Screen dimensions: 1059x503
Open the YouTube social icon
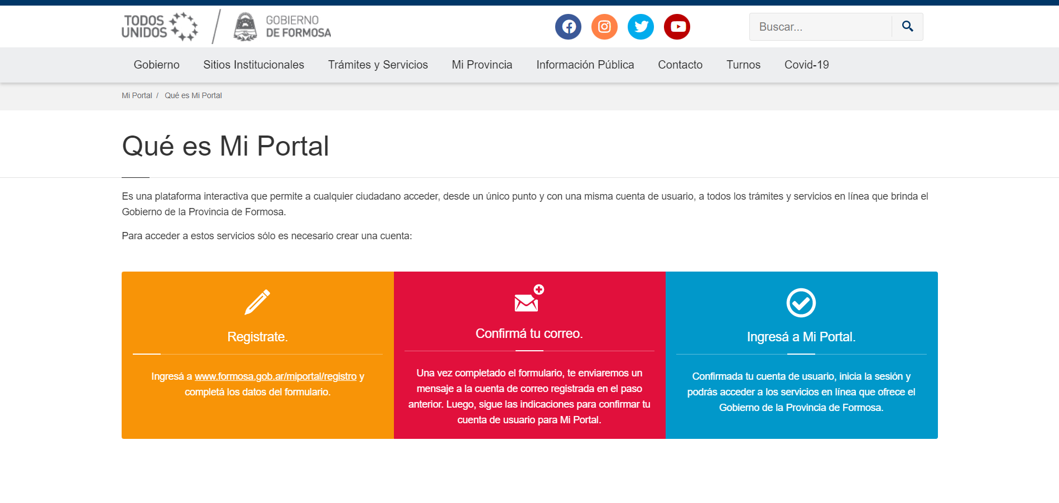(x=677, y=27)
